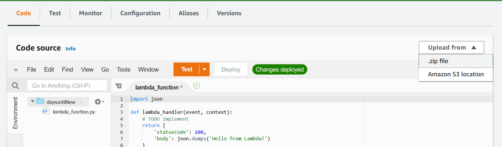Screen dimensions: 502x147
Task: Click line number 1 in gutter
Action: coord(121,99)
